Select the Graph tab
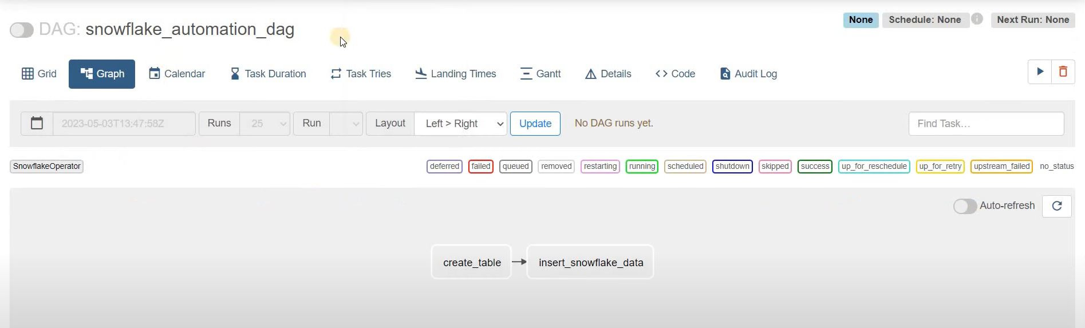Image resolution: width=1085 pixels, height=328 pixels. pyautogui.click(x=102, y=74)
